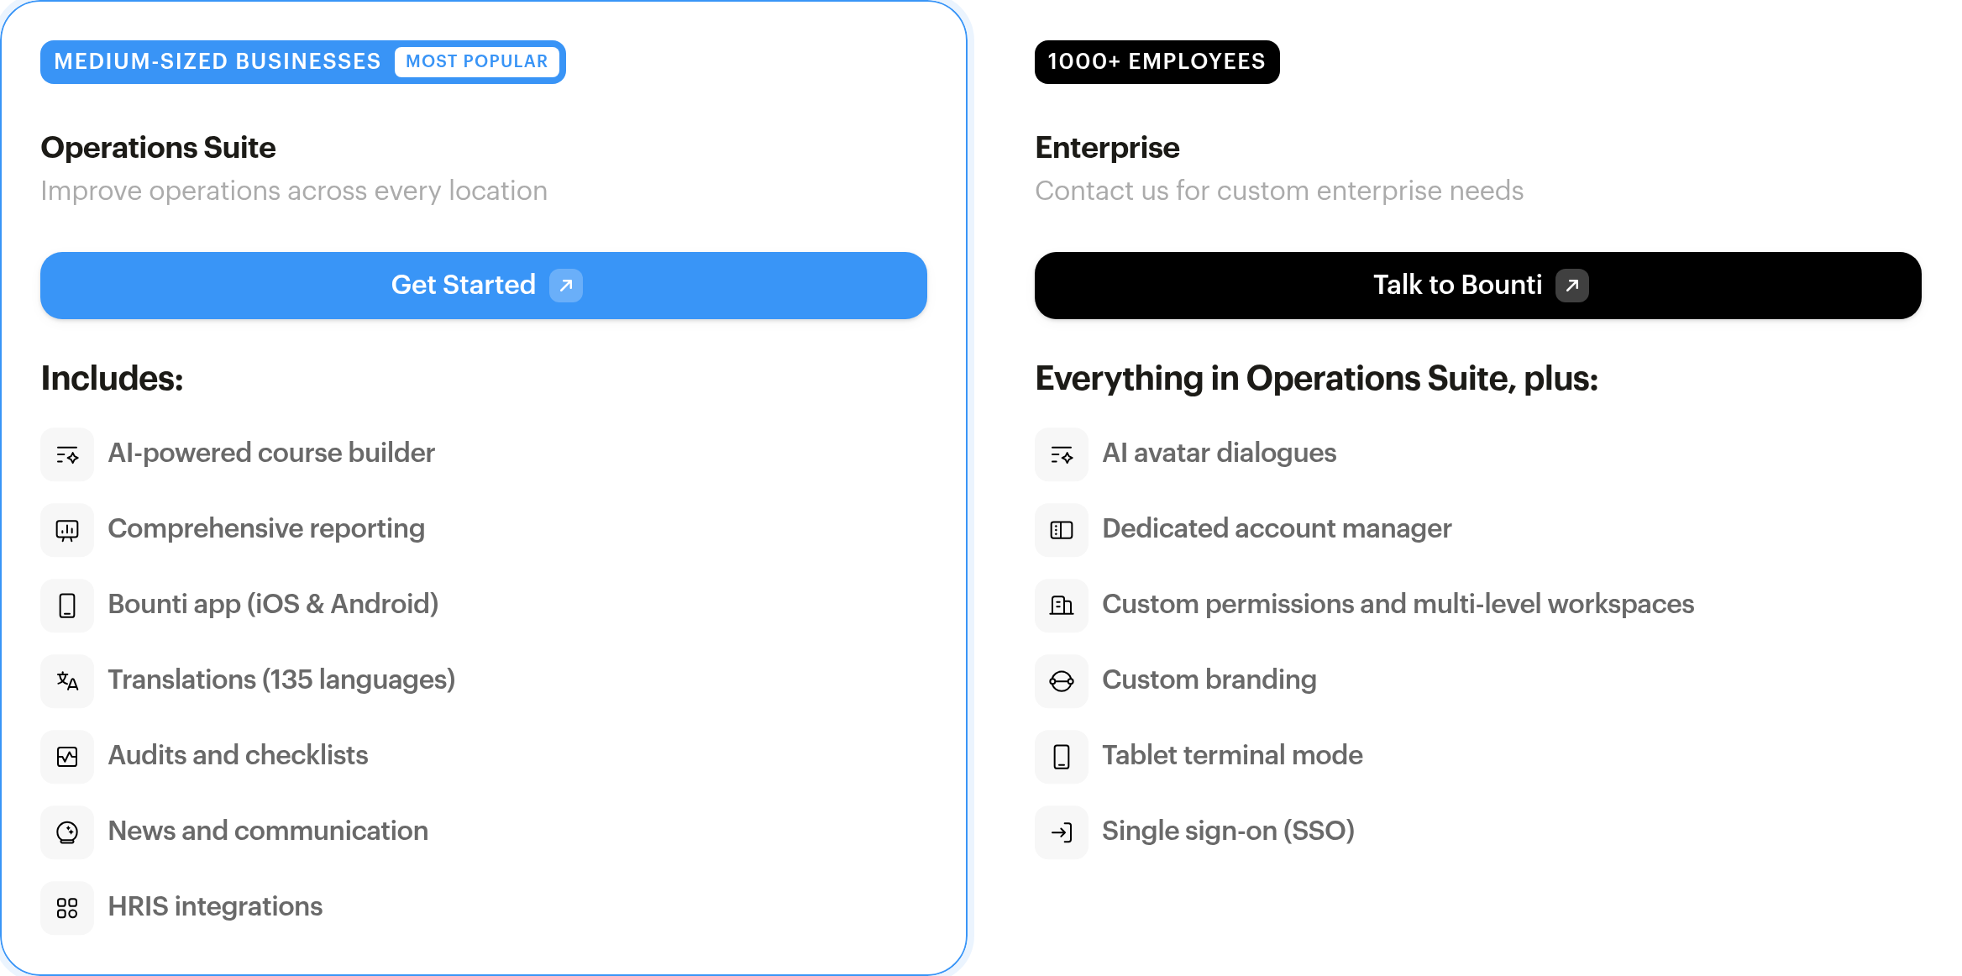Click the Bounti app phone icon
Viewport: 1962px width, 976px height.
tap(67, 606)
